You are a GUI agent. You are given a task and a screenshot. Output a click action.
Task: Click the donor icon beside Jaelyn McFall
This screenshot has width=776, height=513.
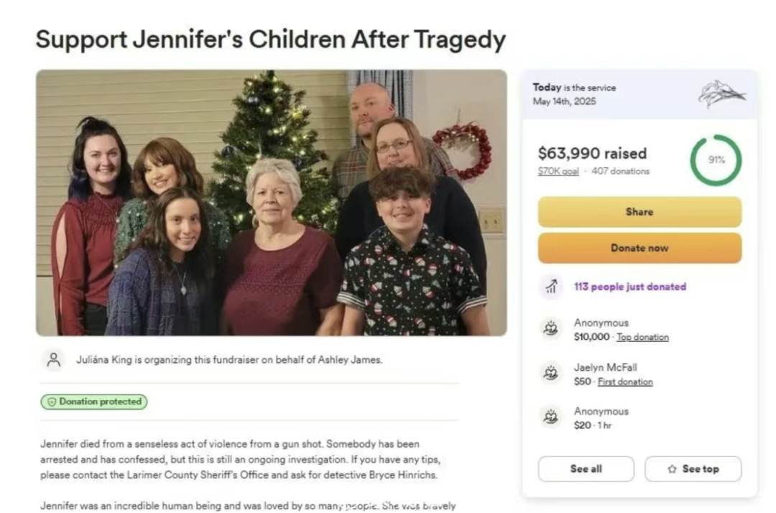coord(551,373)
